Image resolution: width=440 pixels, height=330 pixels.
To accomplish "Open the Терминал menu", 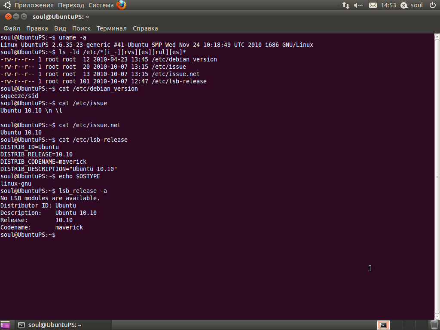I will click(112, 28).
